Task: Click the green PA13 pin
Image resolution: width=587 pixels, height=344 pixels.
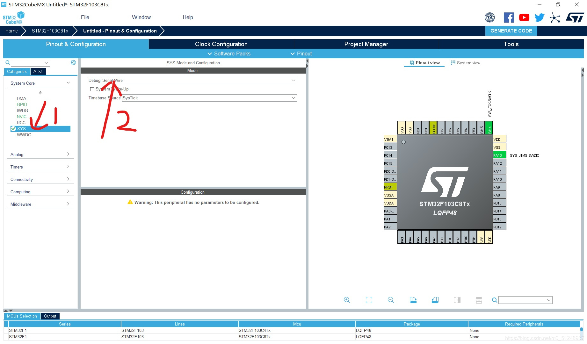Action: point(499,155)
